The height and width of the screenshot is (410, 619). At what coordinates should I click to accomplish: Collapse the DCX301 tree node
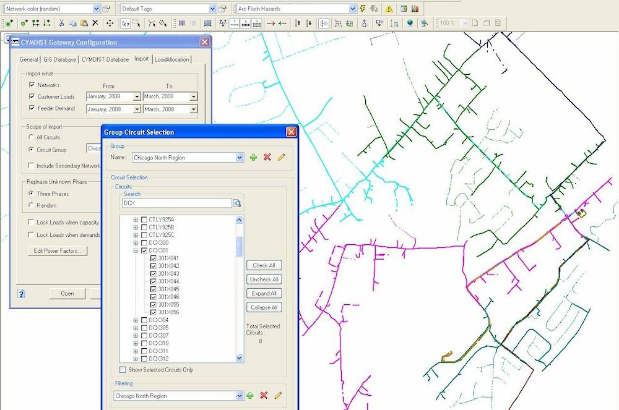click(136, 250)
